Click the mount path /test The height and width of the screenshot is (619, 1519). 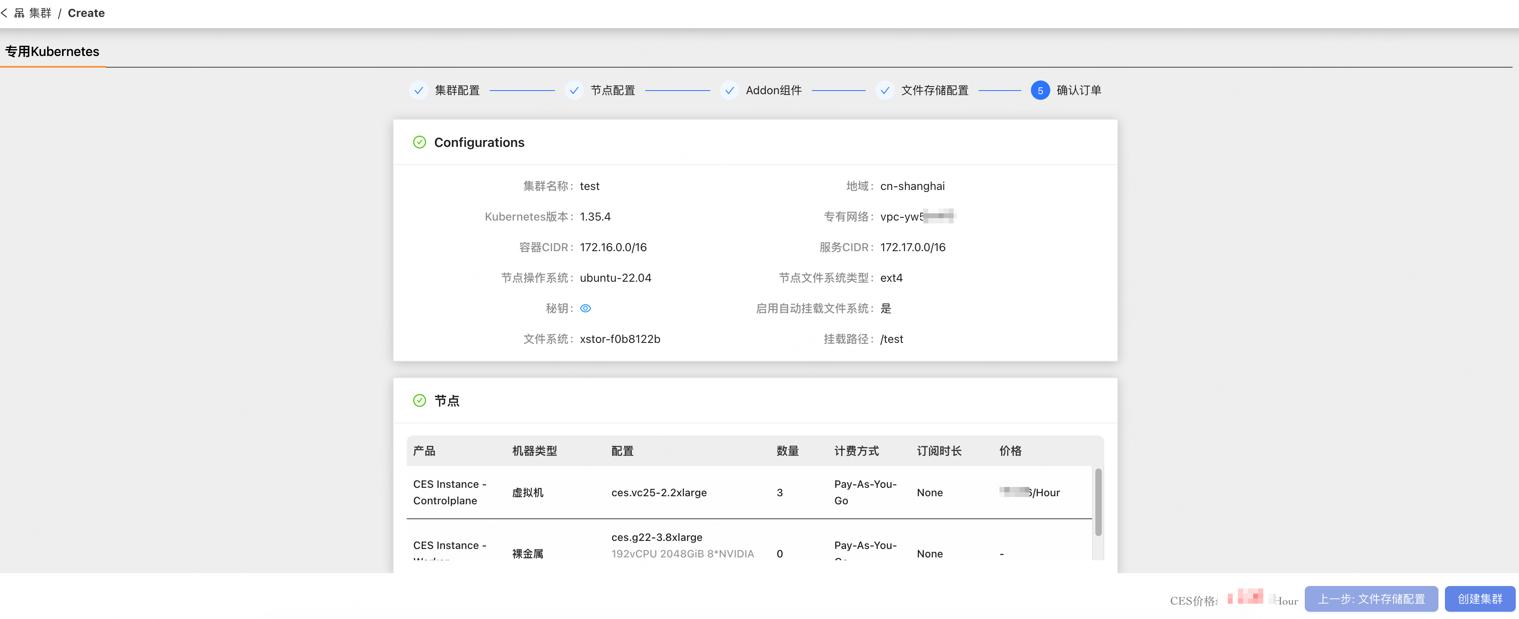892,340
